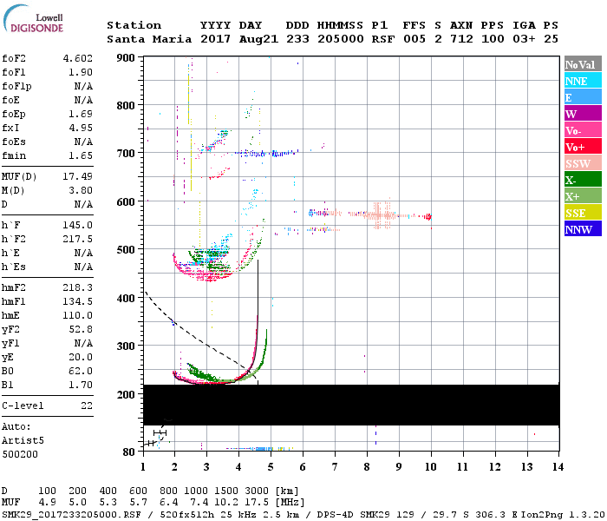Click the foEp value 1.69
Screen dimensions: 607x521
click(81, 114)
